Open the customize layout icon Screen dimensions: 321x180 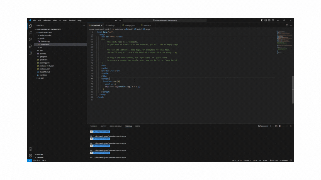coord(273,20)
